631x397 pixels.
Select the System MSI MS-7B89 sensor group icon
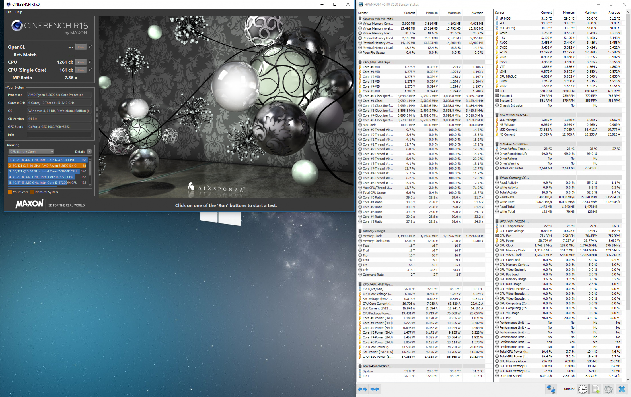360,19
